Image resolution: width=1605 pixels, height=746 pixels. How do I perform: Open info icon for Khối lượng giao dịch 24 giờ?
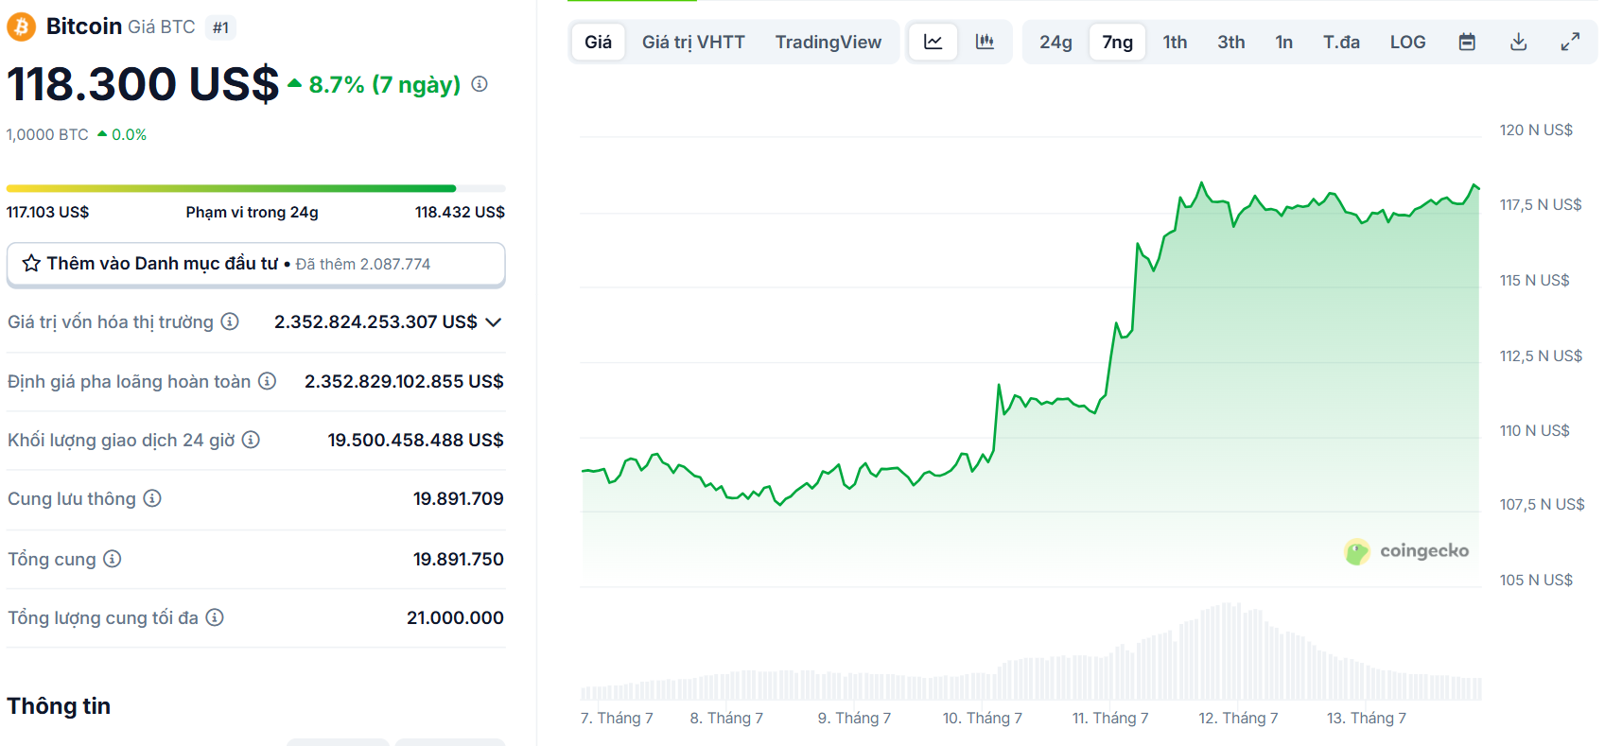coord(251,440)
